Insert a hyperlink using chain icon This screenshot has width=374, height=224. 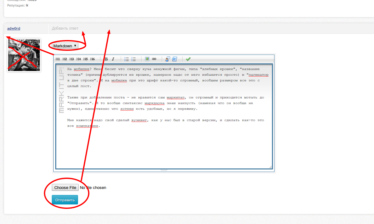click(154, 59)
